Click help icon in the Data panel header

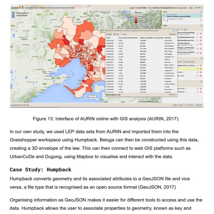(201, 26)
